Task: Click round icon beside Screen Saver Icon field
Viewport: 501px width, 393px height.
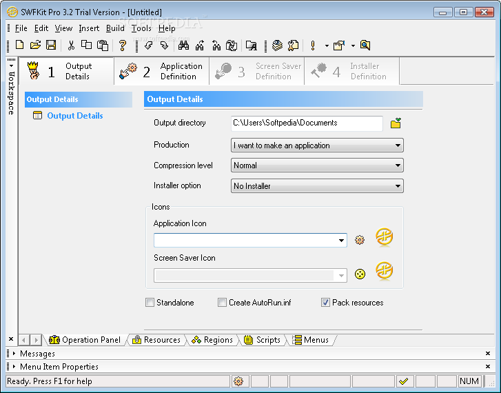Action: click(x=360, y=274)
